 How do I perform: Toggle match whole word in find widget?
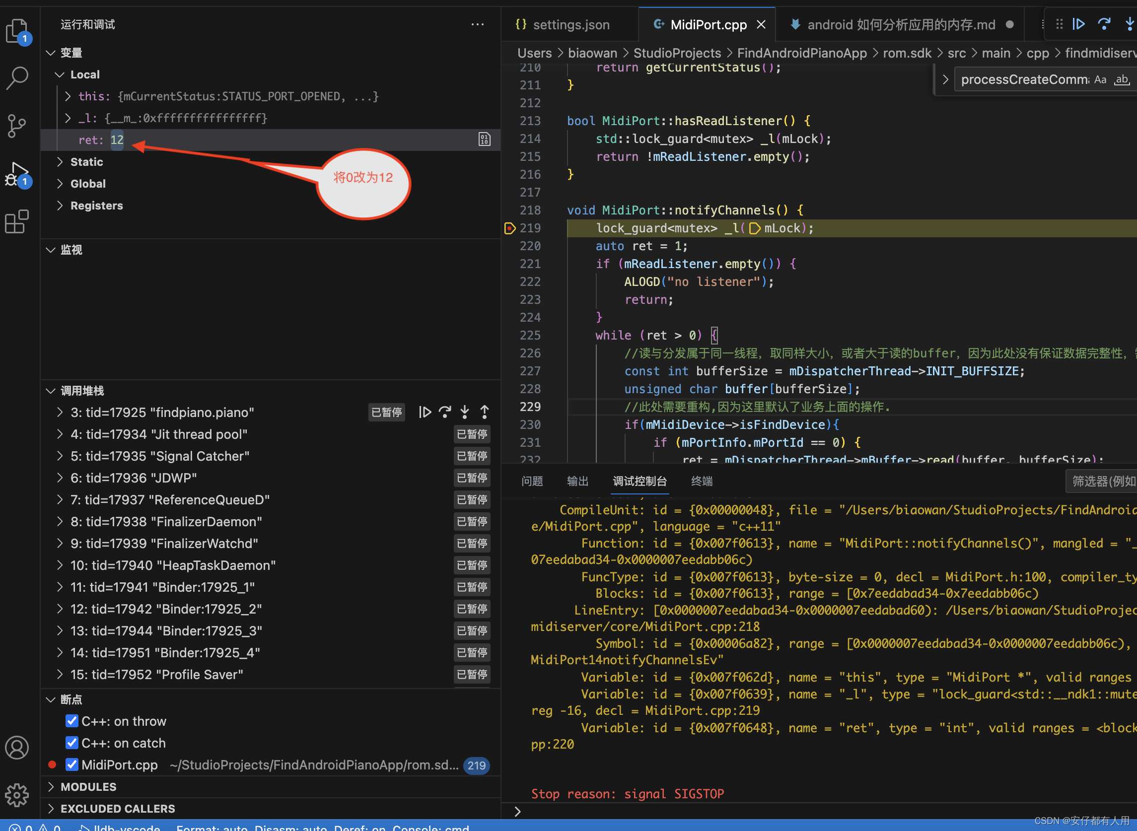pos(1122,79)
